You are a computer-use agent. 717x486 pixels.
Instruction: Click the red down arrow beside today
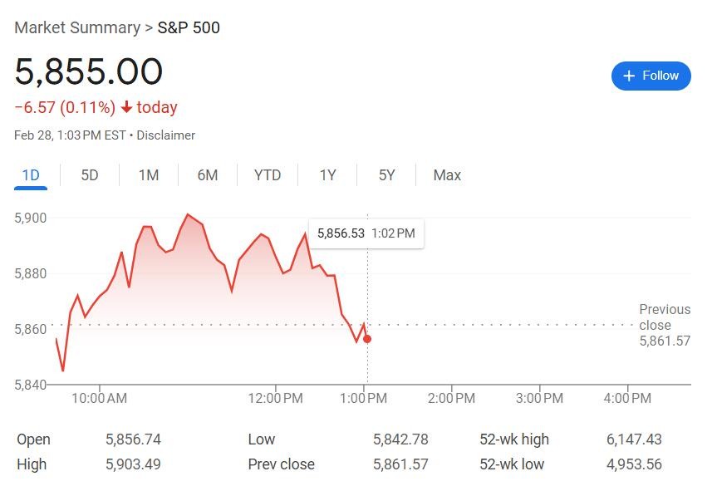coord(126,107)
